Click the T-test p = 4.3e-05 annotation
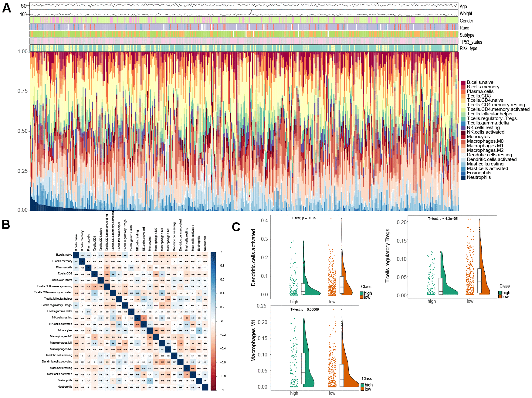Screen dimensions: 532x398 [x=443, y=219]
